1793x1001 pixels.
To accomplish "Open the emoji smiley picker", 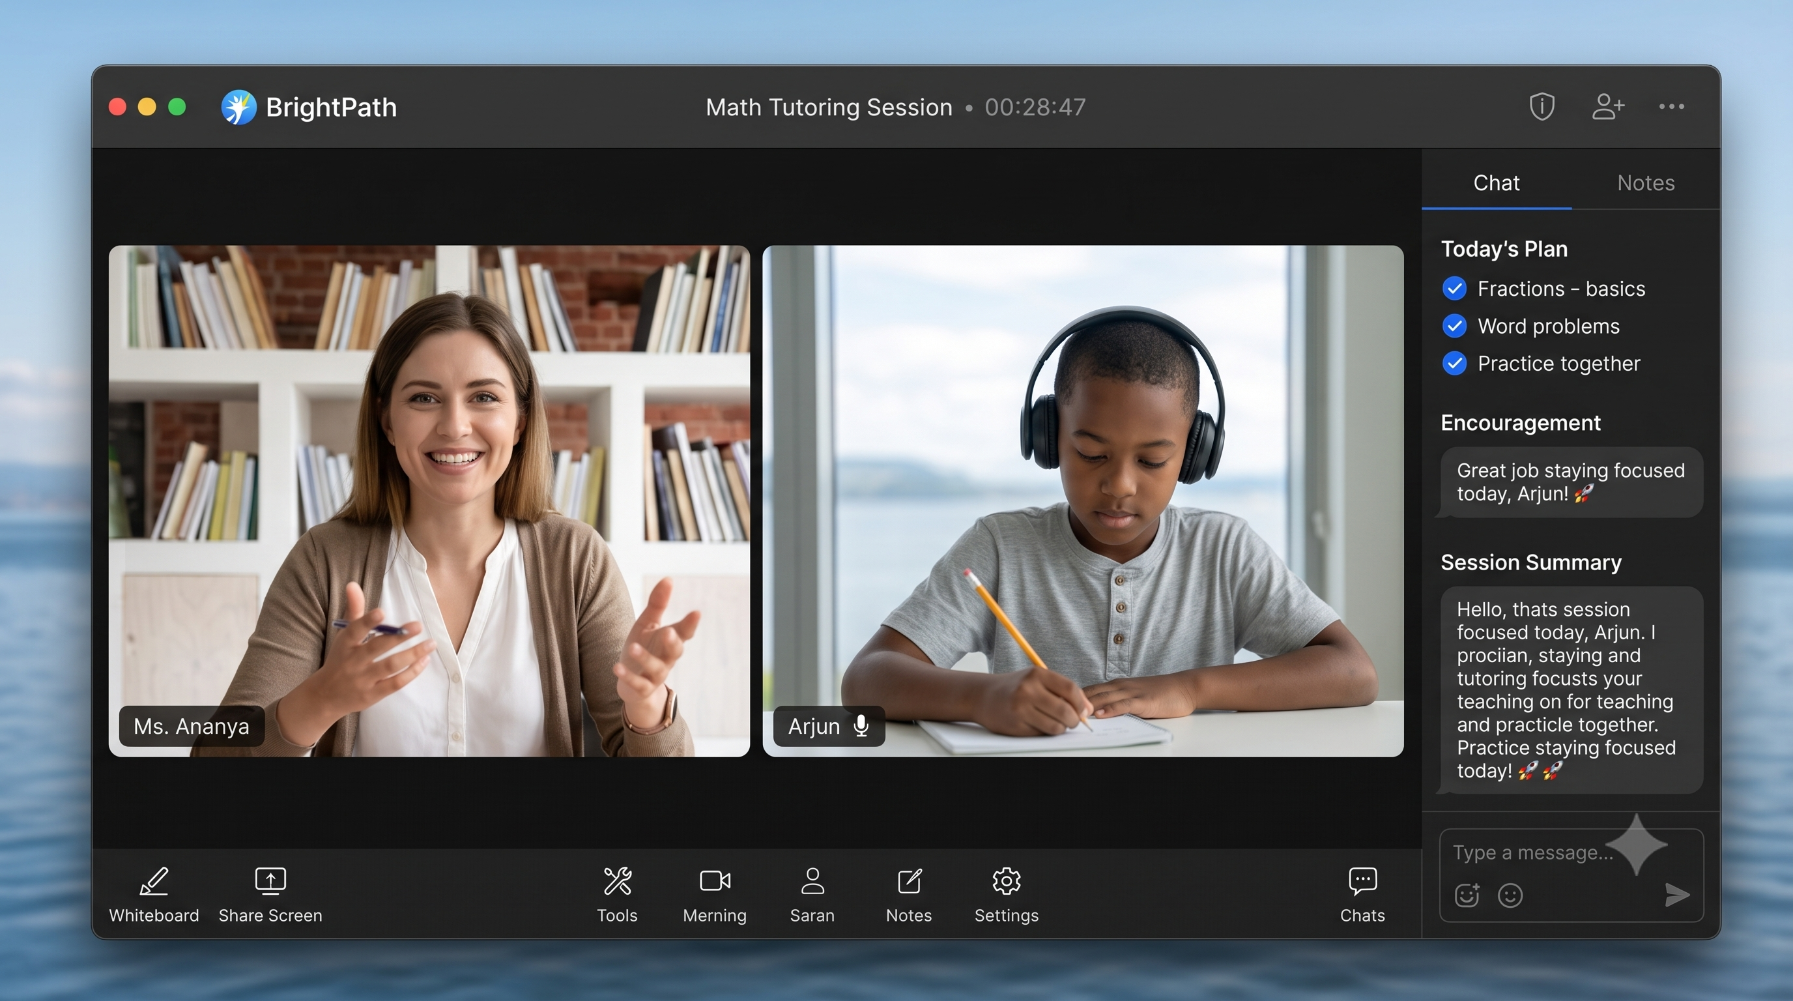I will tap(1510, 895).
